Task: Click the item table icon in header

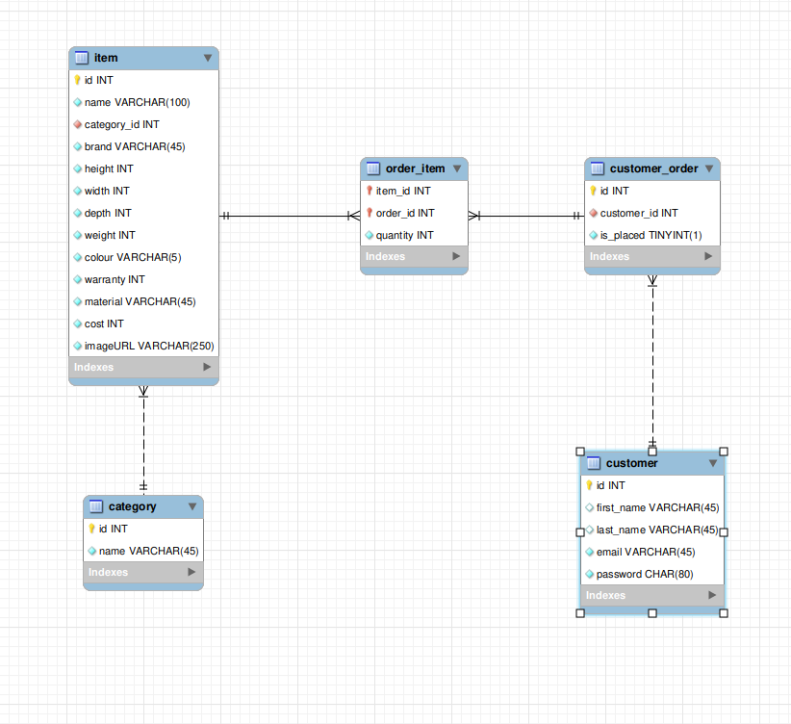Action: tap(81, 58)
